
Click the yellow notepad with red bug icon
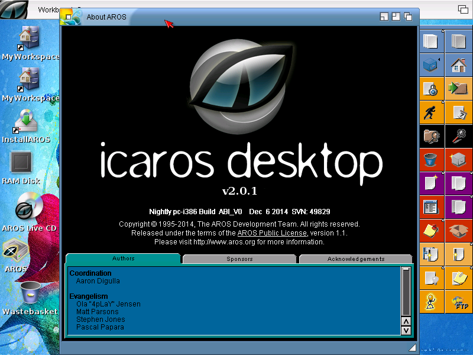click(x=432, y=230)
